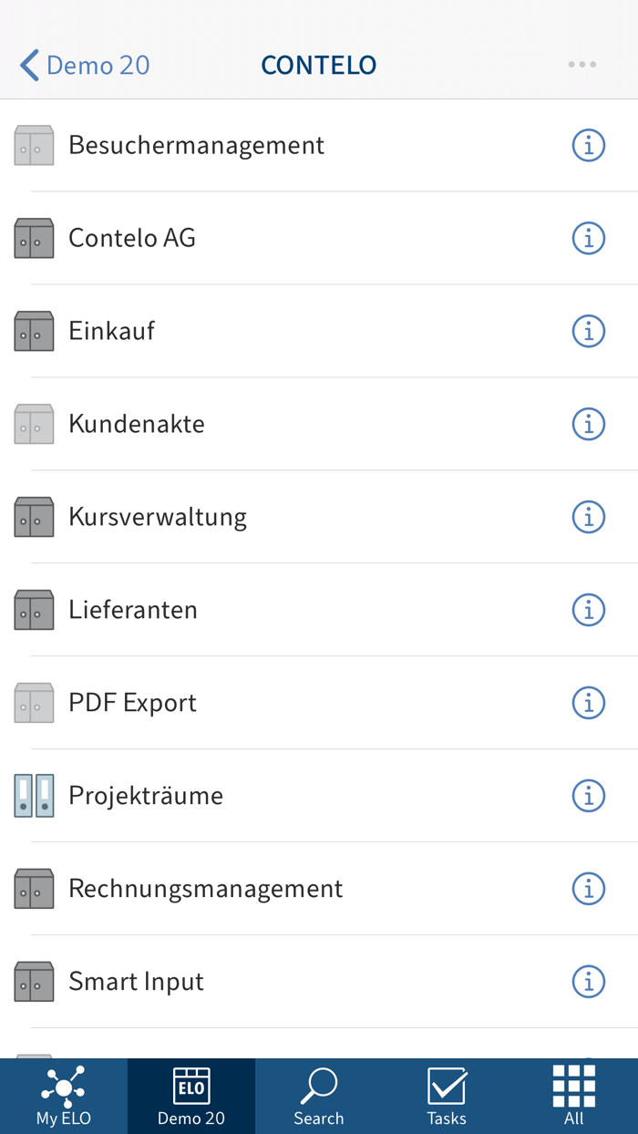
Task: Open info for Einkauf
Action: click(x=589, y=330)
